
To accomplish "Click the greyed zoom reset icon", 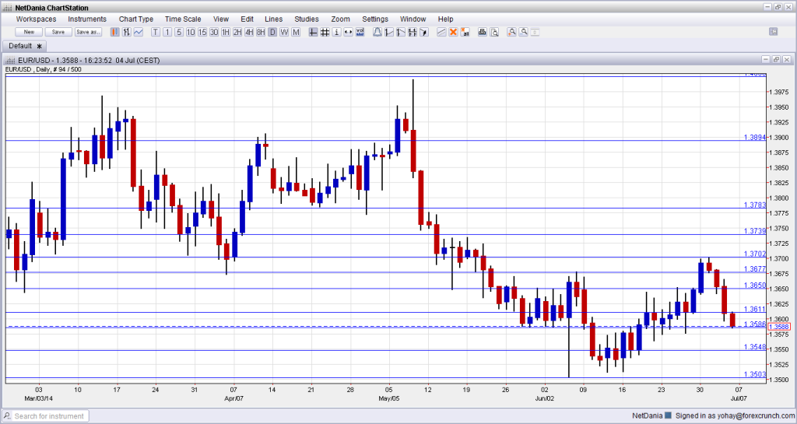I will (x=535, y=32).
